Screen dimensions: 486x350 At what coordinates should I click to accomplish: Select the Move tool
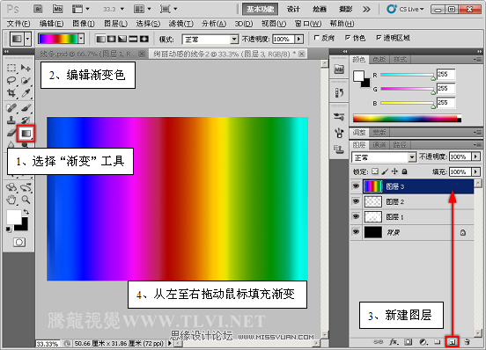[x=26, y=68]
